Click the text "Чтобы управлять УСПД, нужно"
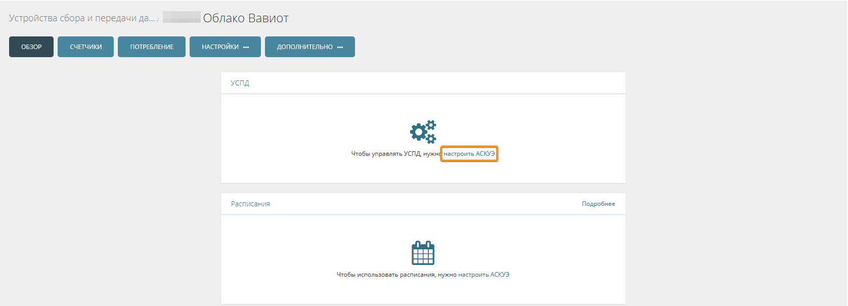Viewport: 848px width, 306px height. point(395,154)
